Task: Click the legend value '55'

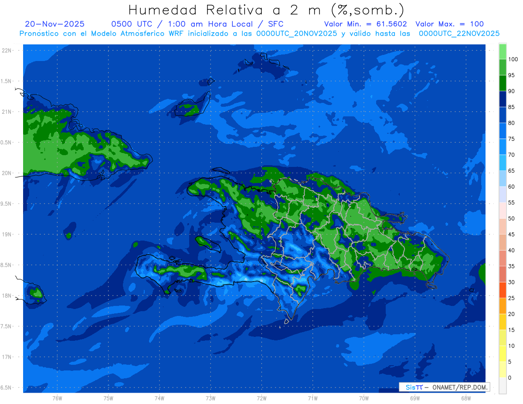Action: [x=511, y=203]
